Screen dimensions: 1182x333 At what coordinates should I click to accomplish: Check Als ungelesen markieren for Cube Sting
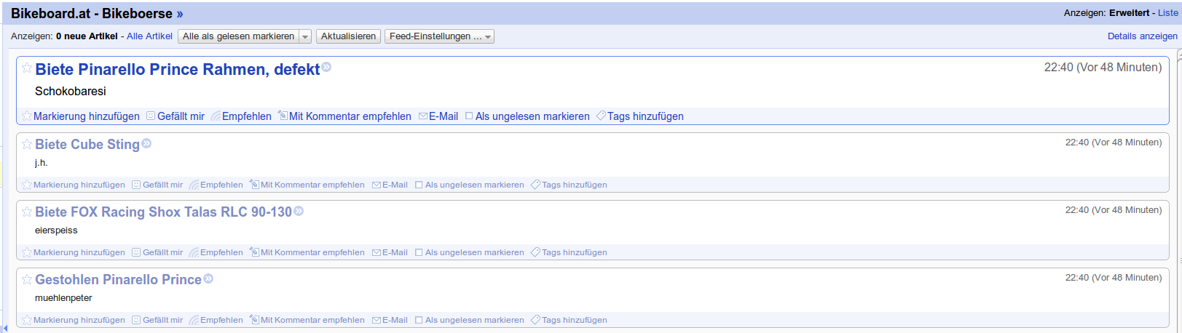point(419,185)
